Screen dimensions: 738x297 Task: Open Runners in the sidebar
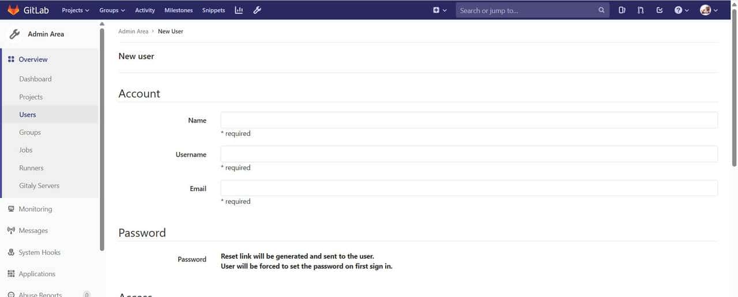(x=31, y=168)
